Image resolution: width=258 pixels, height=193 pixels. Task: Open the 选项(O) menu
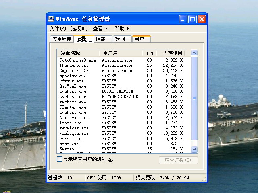click(79, 29)
